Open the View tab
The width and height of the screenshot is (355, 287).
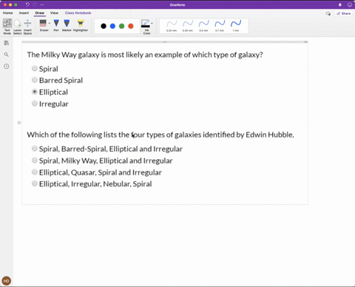(54, 13)
